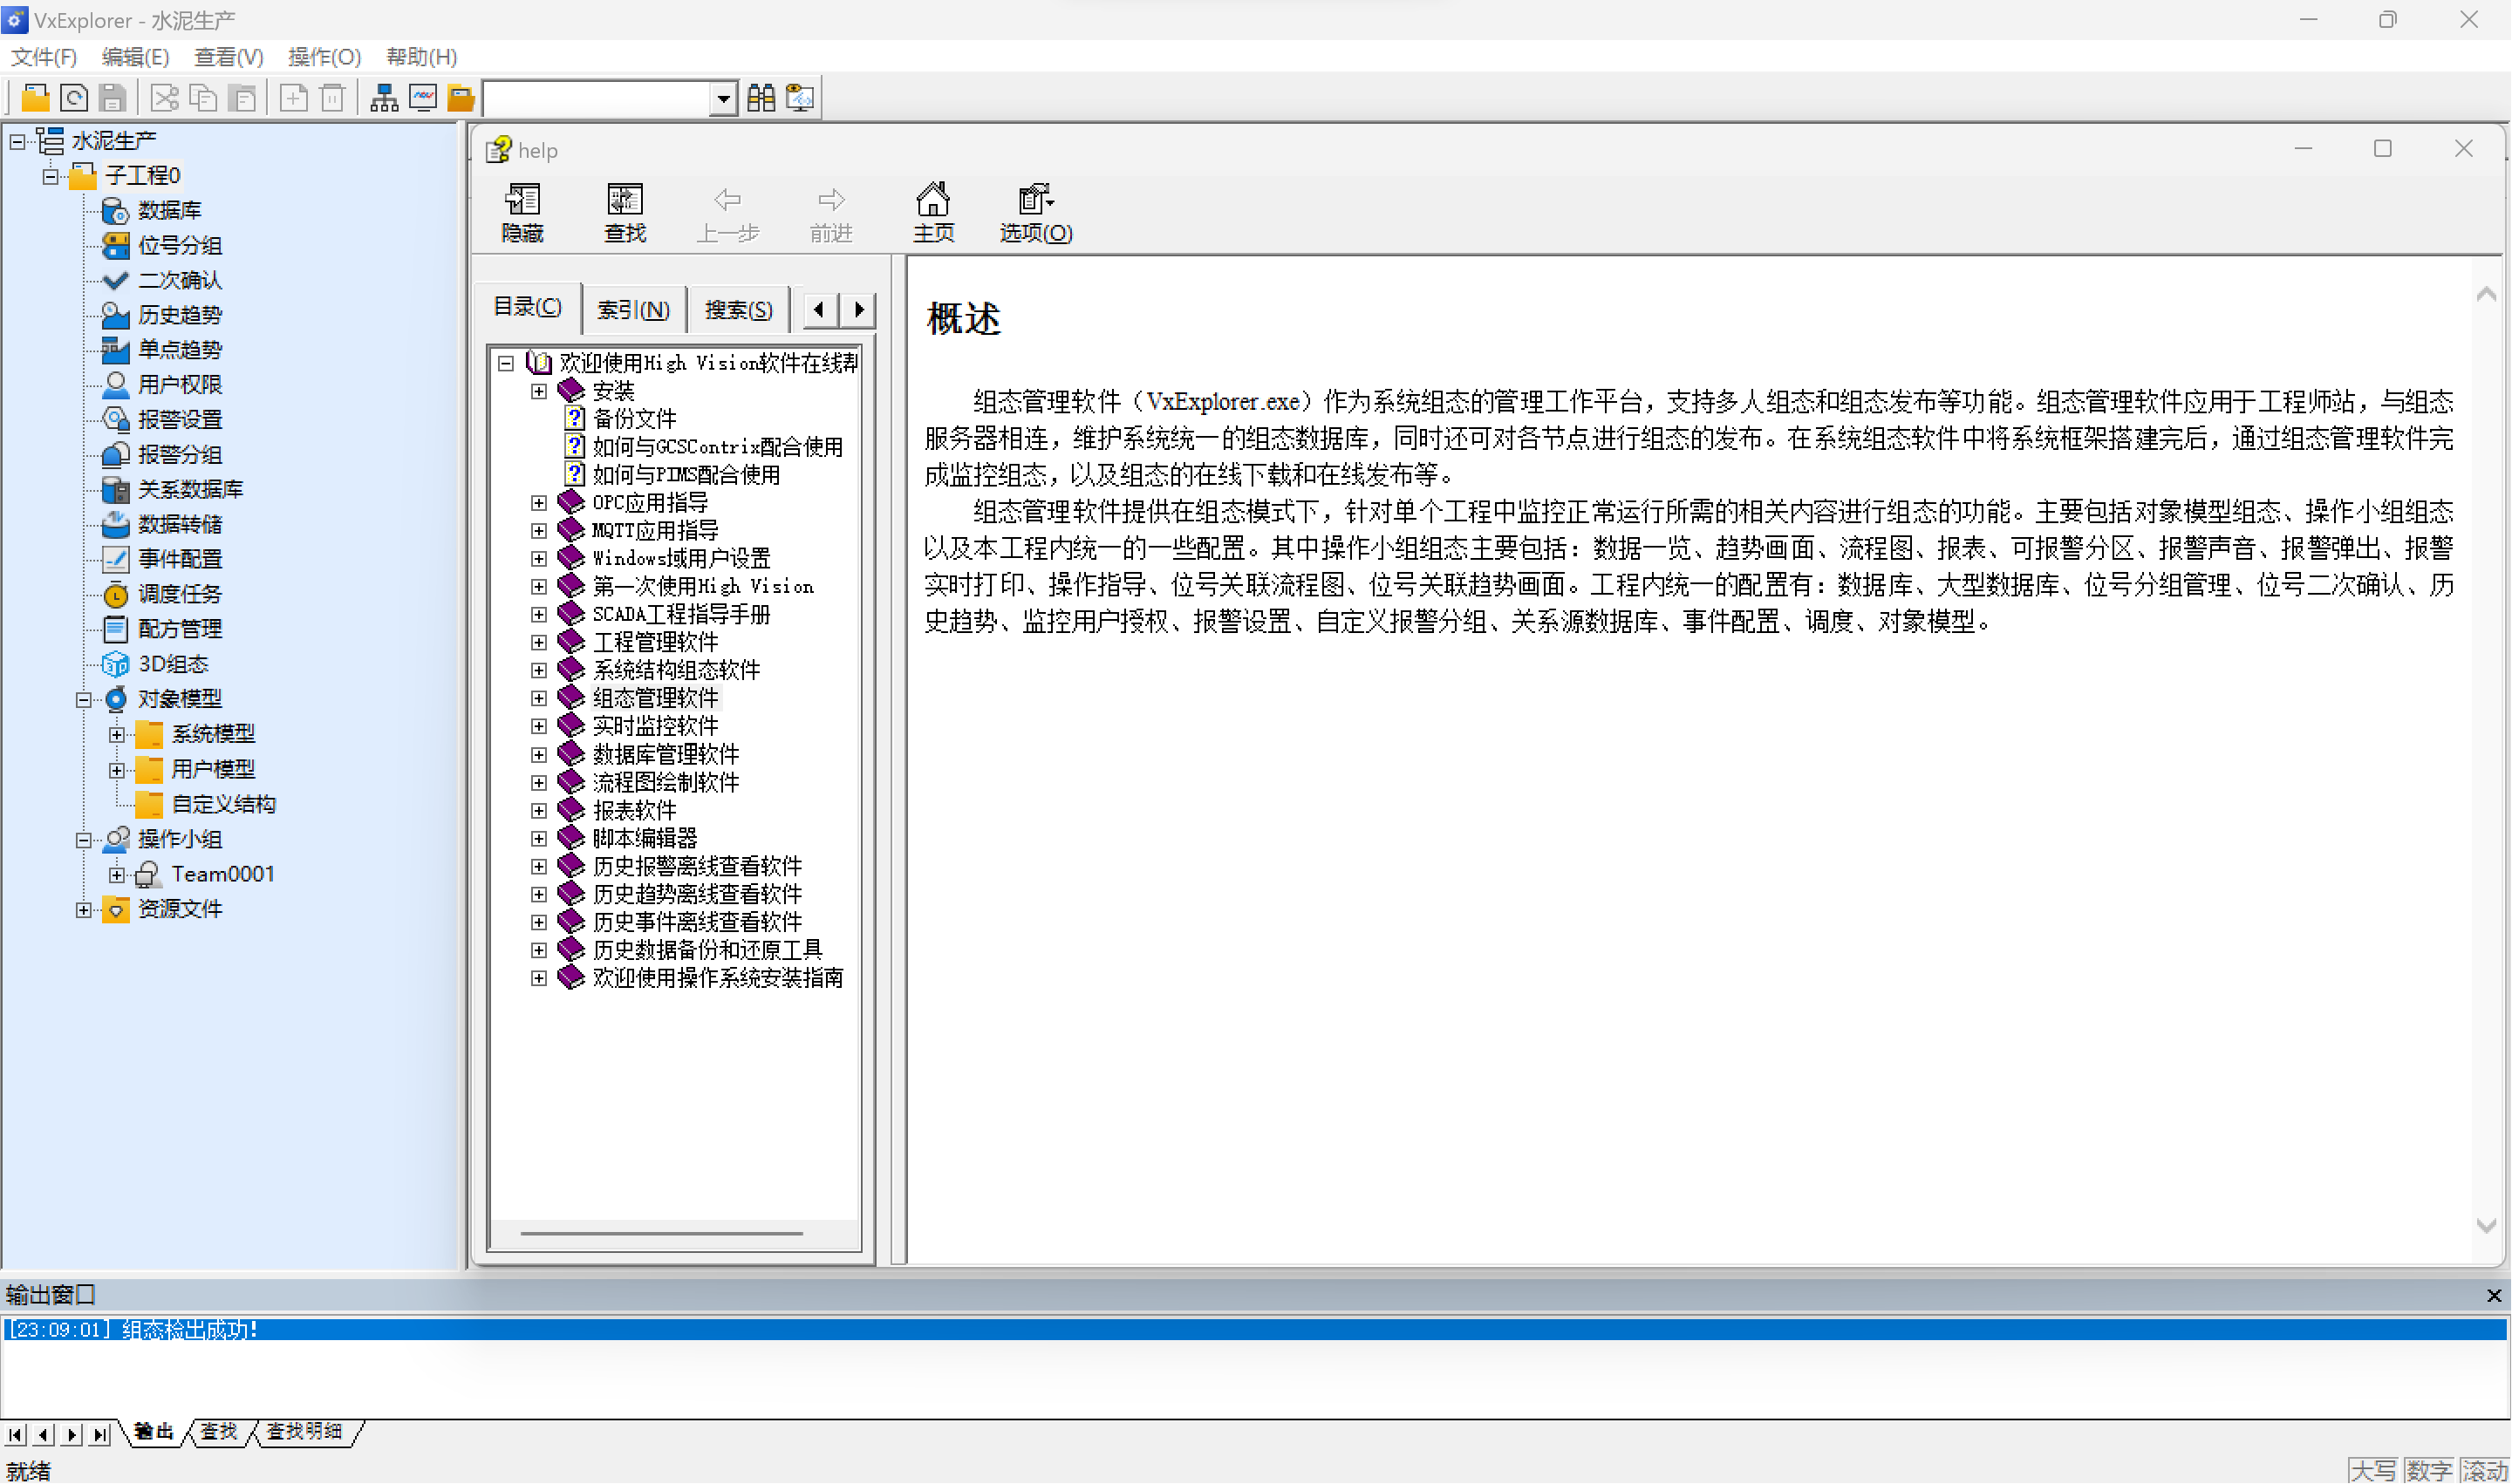Click the 隐藏 icon in the help window

point(522,211)
